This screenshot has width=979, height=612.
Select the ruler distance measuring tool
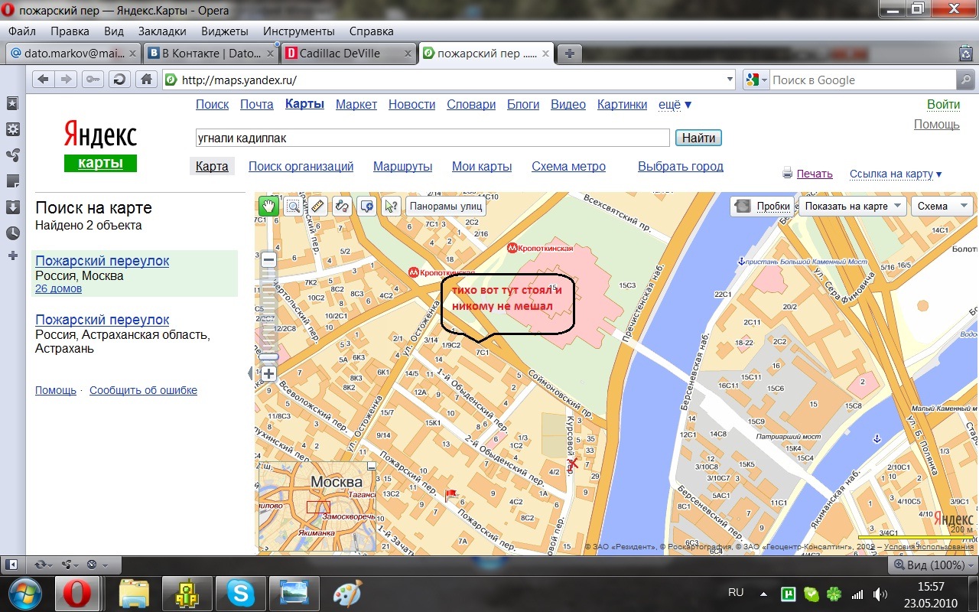pos(317,205)
